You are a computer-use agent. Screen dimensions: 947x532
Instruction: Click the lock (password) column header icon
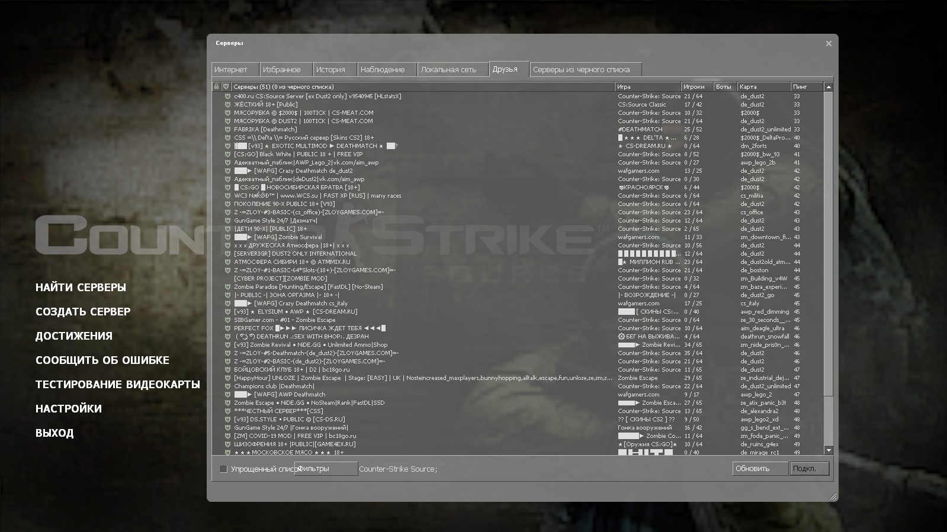pos(217,86)
